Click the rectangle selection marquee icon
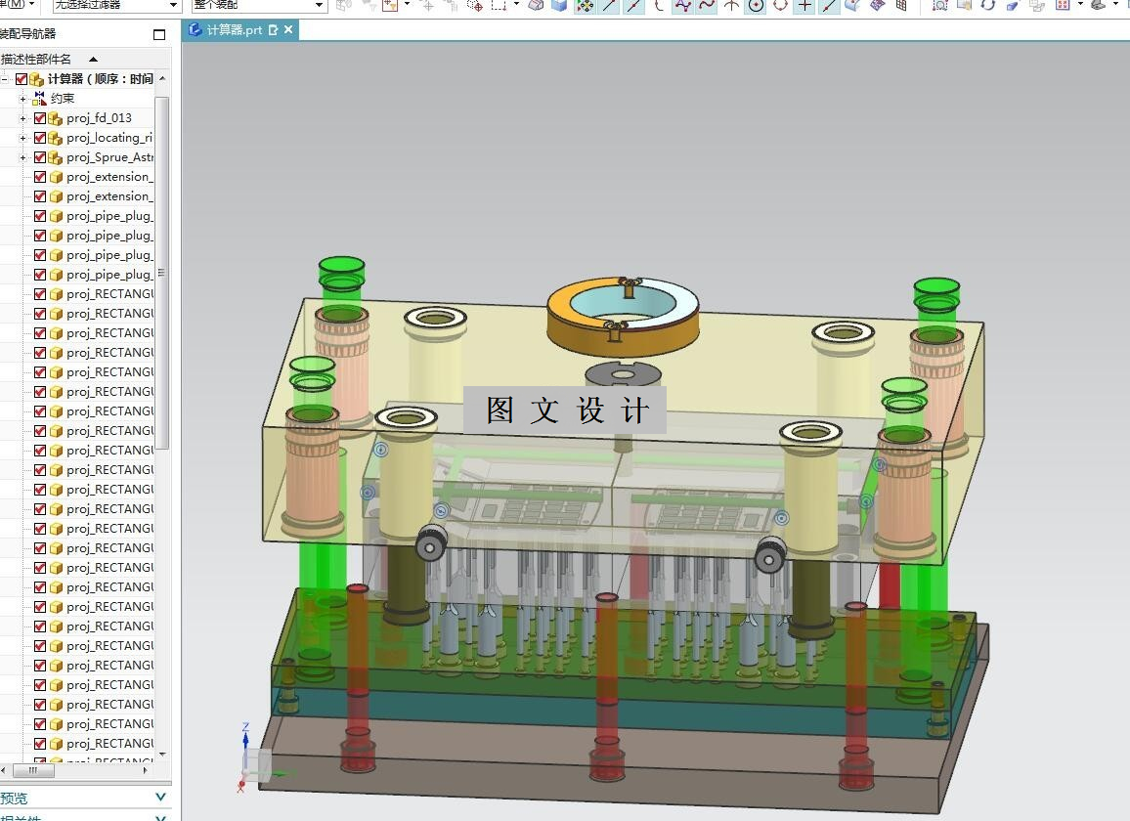 coord(499,5)
